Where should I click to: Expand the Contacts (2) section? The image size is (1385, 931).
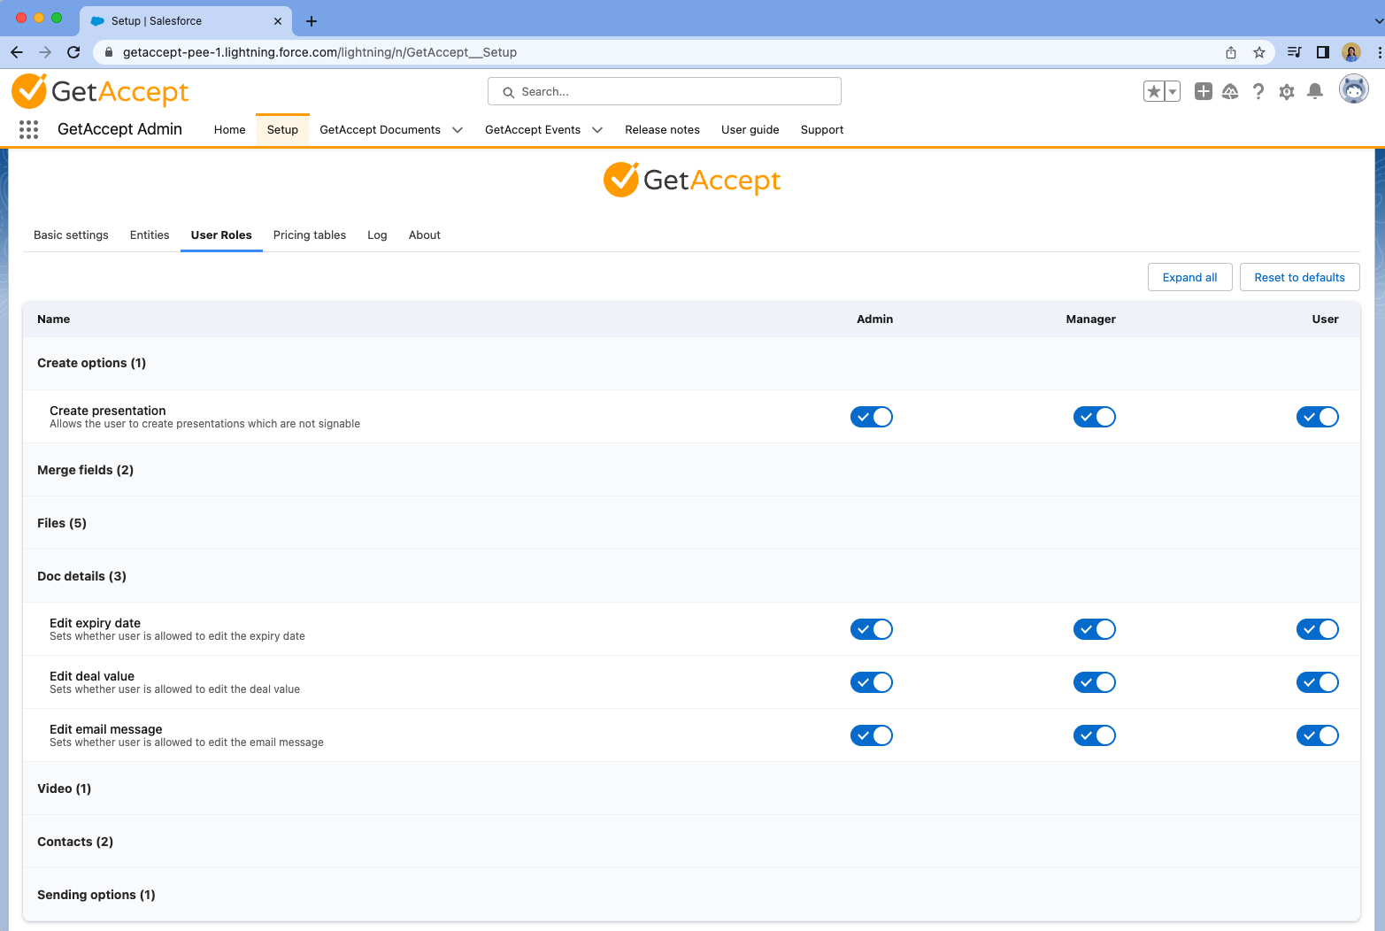pos(691,842)
